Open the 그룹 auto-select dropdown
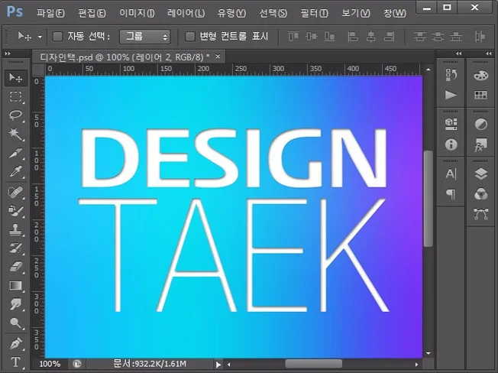 pos(146,37)
